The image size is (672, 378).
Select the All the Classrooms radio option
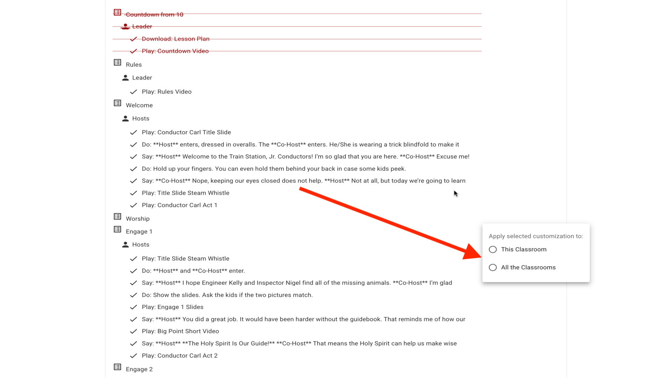point(493,267)
